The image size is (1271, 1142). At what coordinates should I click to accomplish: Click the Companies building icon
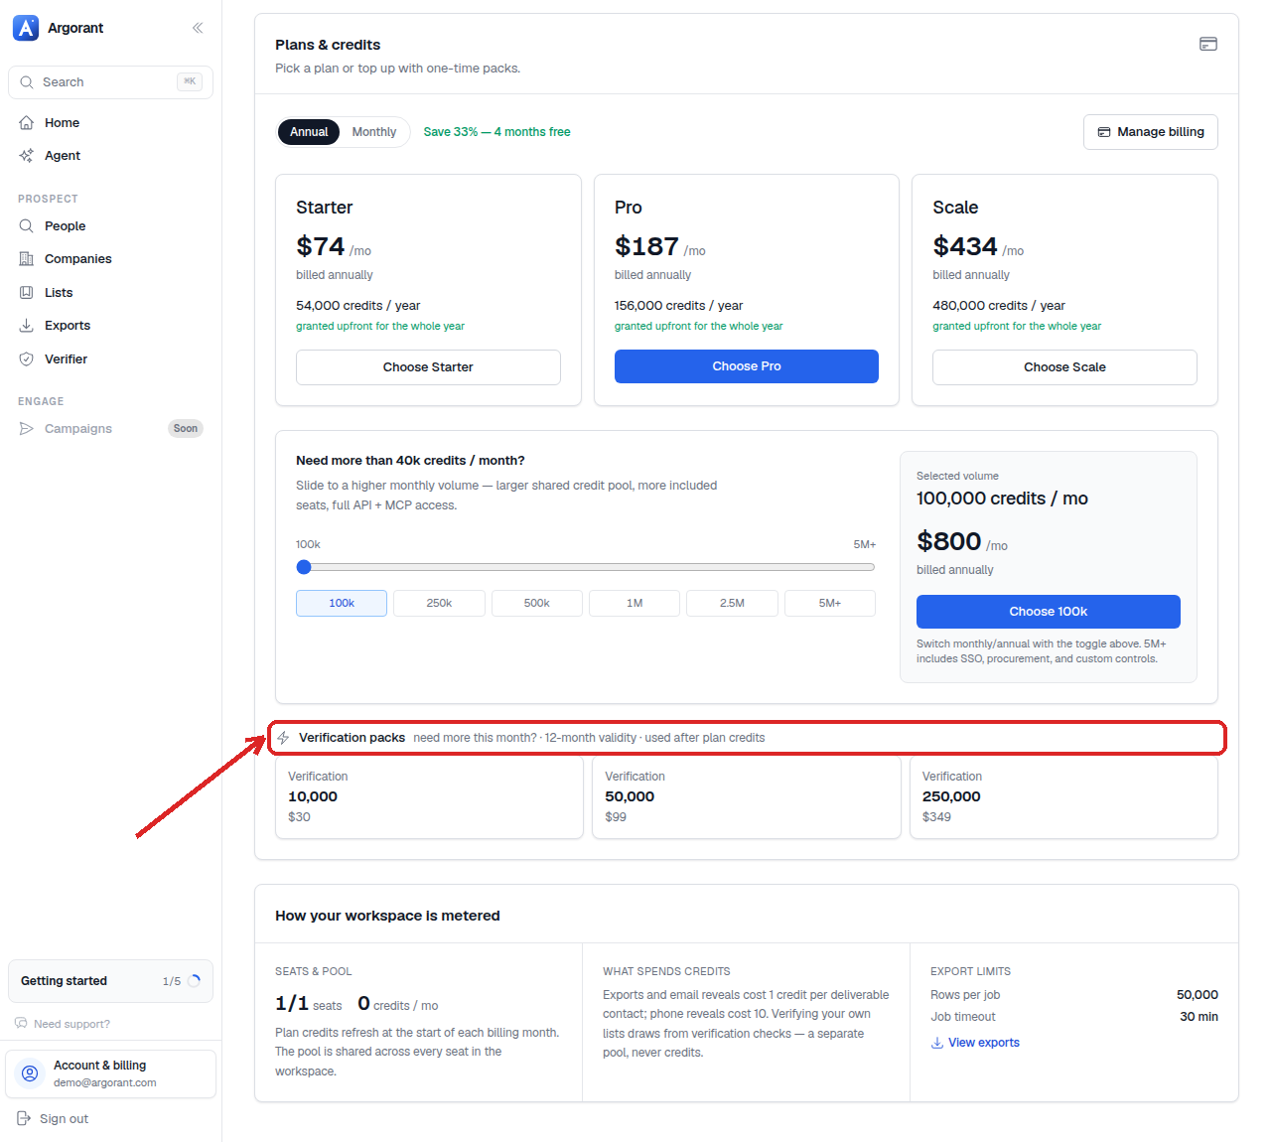tap(27, 259)
